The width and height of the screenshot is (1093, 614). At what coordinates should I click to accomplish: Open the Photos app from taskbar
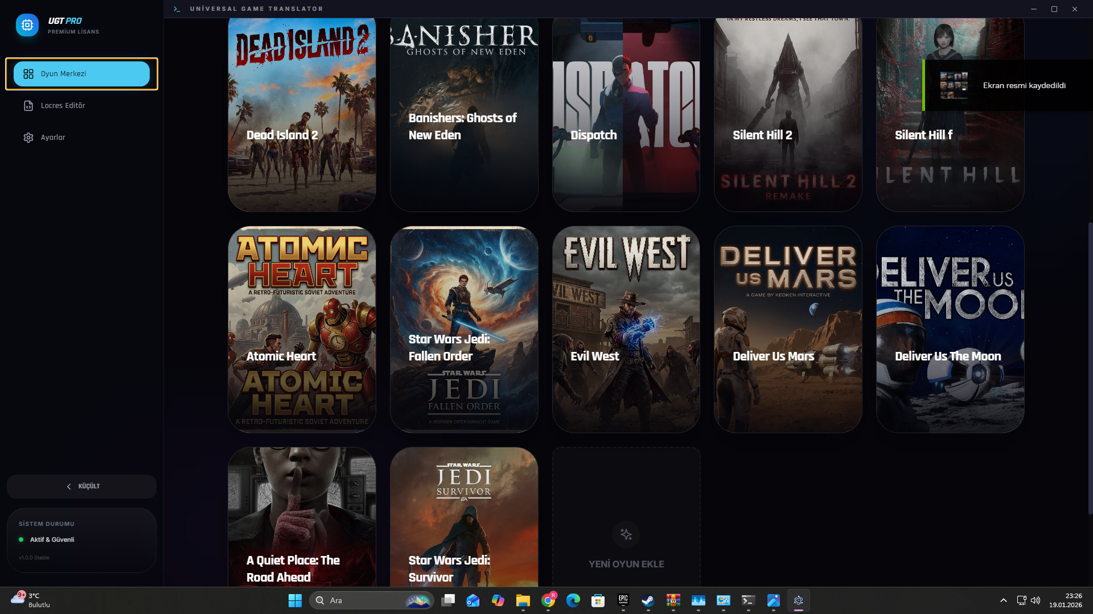coord(774,600)
